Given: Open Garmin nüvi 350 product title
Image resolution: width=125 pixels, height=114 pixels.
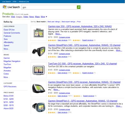Looking at the screenshot, I should (x=80, y=26).
